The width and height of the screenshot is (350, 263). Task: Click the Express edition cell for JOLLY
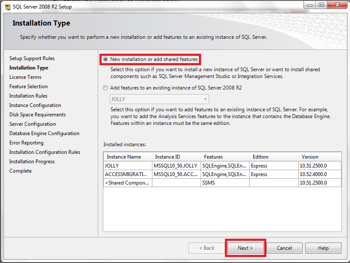[274, 166]
